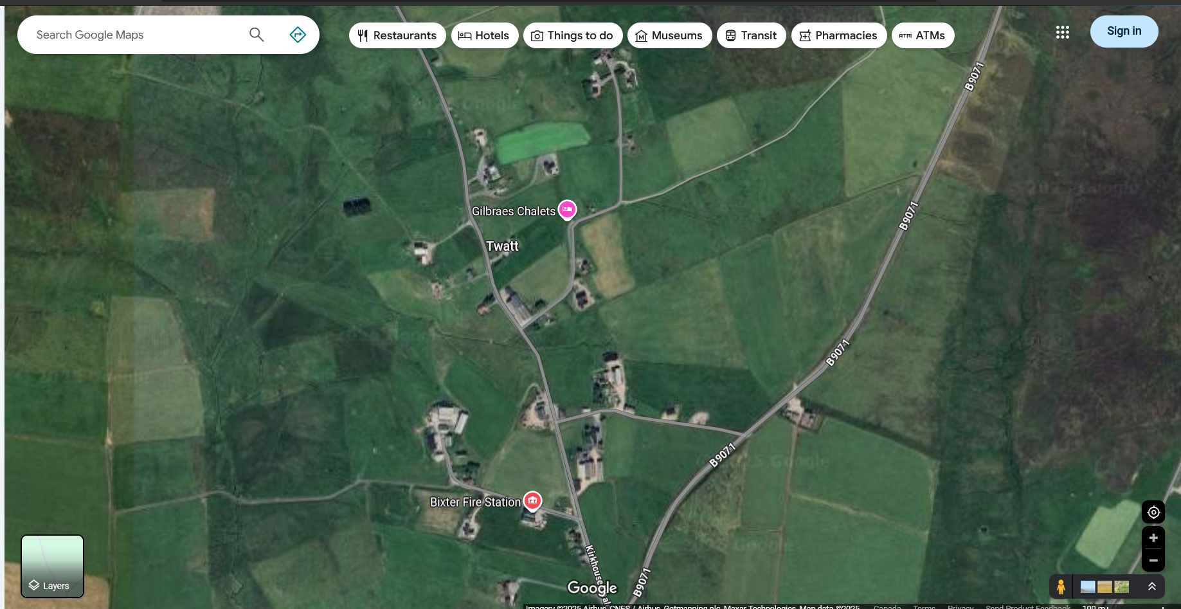
Task: Open the blue sky imagery thumbnail
Action: [x=1088, y=586]
